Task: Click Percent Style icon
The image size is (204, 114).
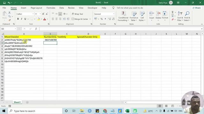Action: (x=102, y=19)
